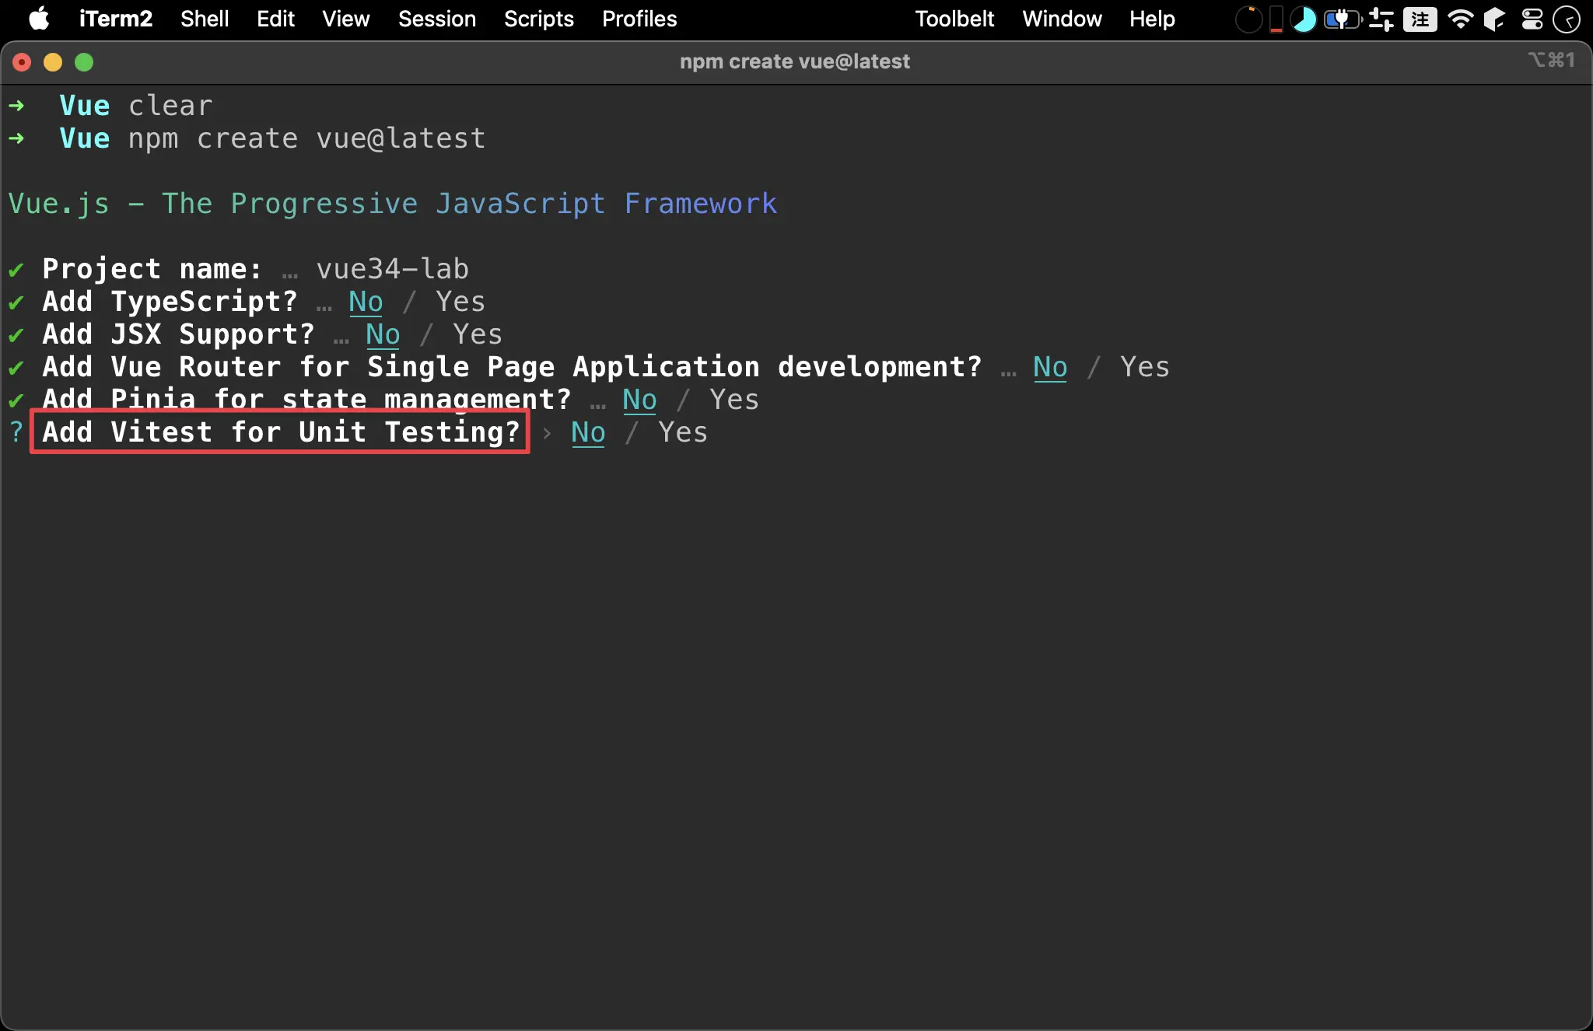
Task: Open the Scripts menu
Action: [538, 19]
